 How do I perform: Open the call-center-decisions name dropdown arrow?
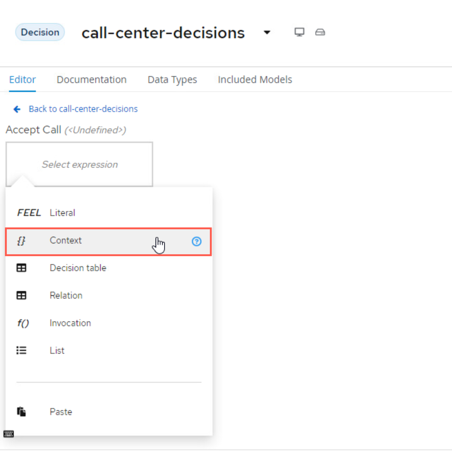coord(267,32)
